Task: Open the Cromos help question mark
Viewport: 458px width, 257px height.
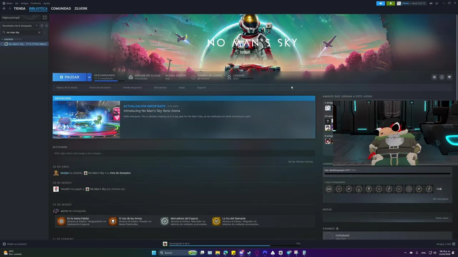Action: coord(337,229)
